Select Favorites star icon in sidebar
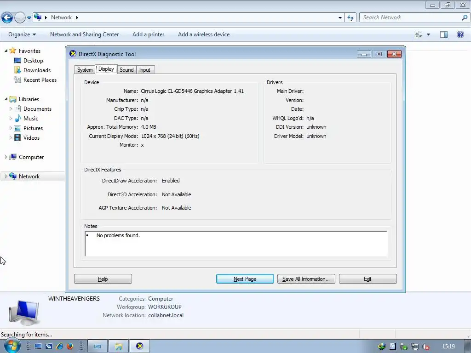471x353 pixels. 12,51
